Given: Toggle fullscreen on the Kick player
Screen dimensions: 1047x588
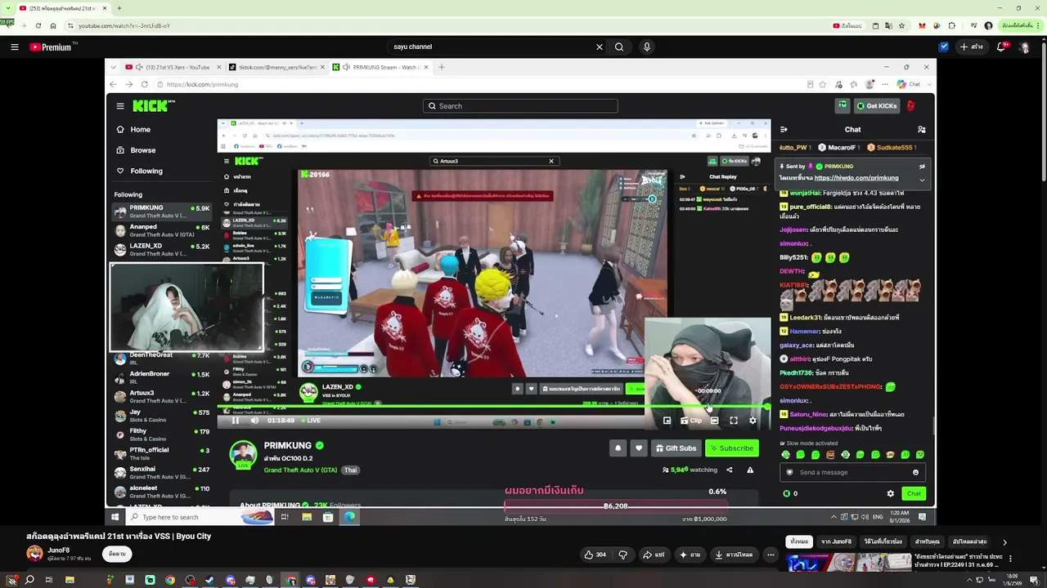Looking at the screenshot, I should coord(734,421).
